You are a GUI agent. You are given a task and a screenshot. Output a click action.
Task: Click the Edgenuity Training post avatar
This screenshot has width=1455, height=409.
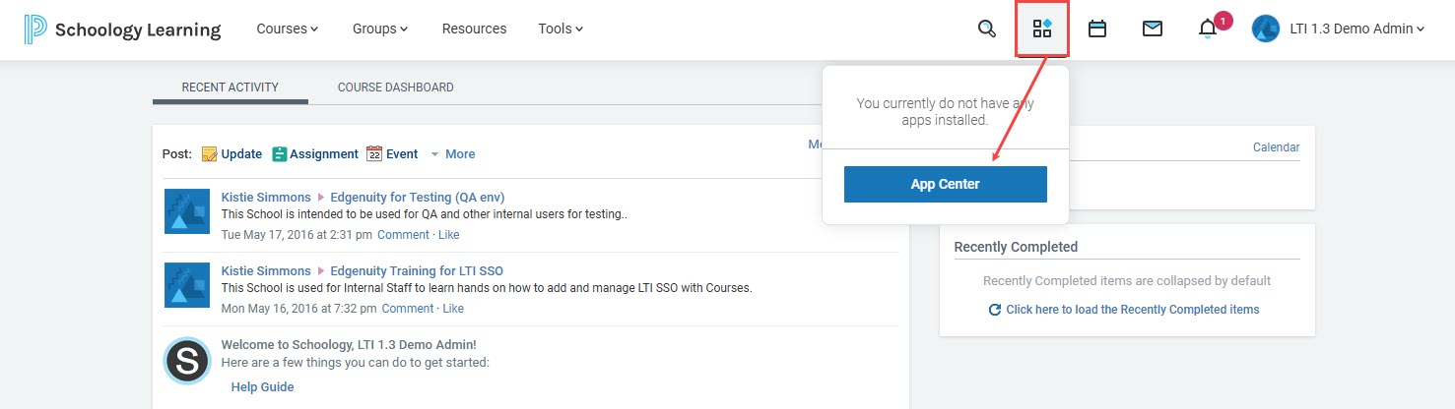click(x=187, y=285)
